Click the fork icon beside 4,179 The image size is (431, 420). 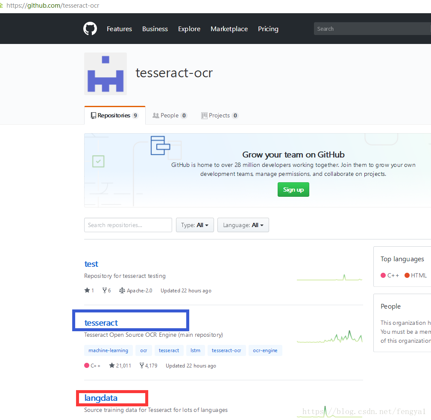pyautogui.click(x=141, y=365)
